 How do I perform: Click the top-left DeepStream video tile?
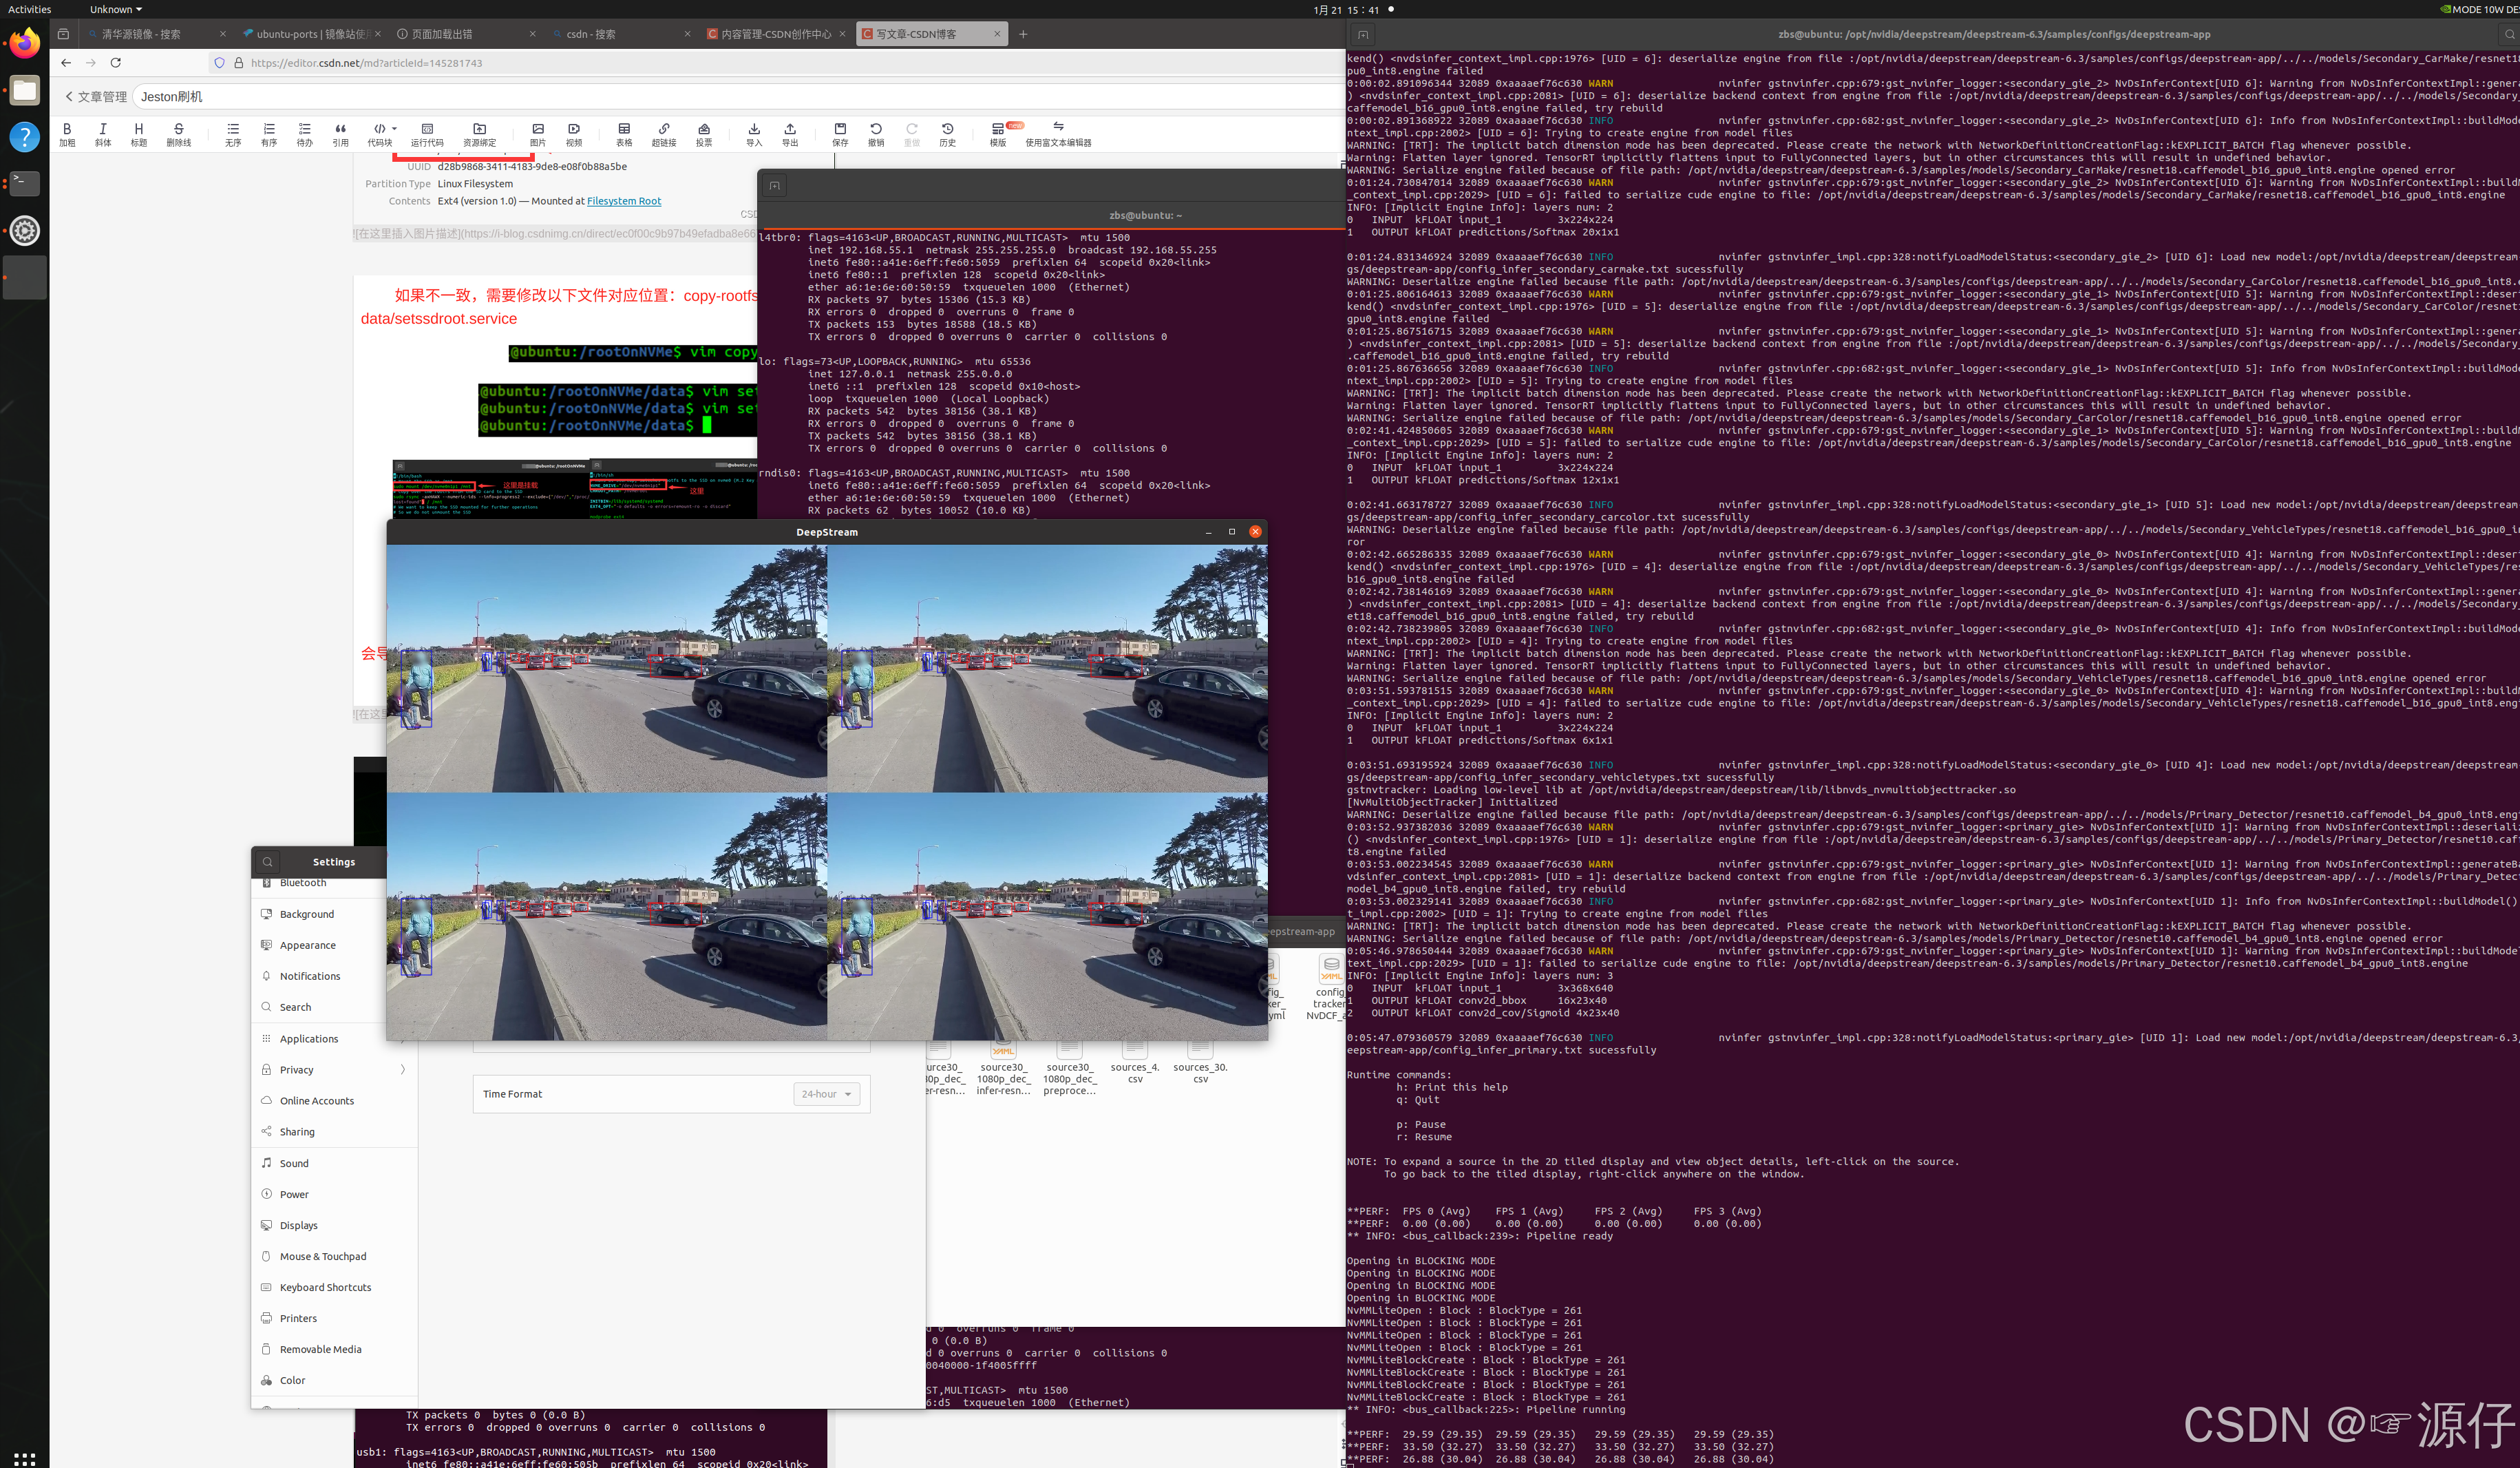[607, 668]
